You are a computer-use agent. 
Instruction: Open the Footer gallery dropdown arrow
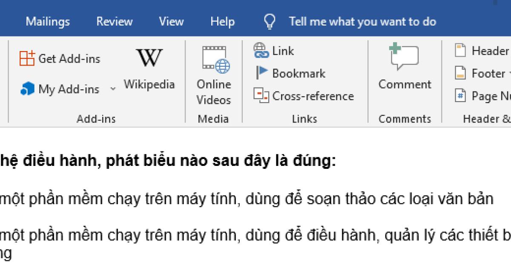(x=508, y=73)
